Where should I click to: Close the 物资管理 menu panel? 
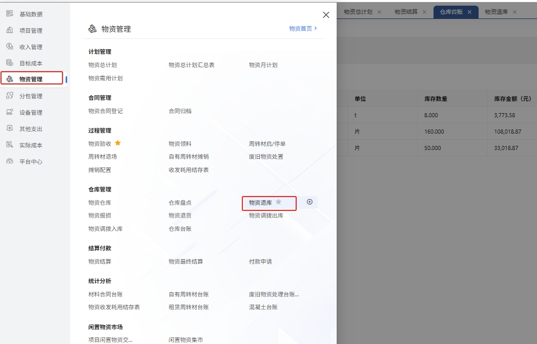(x=325, y=15)
